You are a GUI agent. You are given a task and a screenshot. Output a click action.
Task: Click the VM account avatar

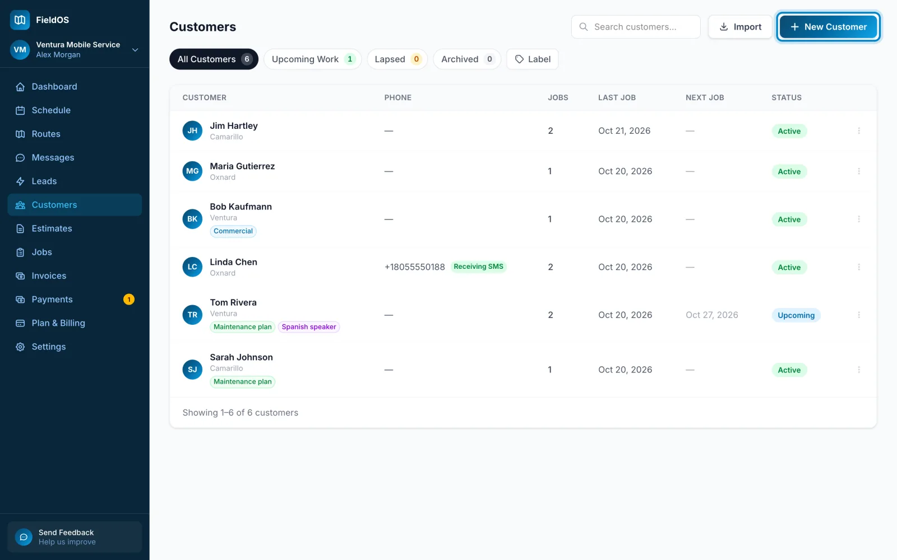point(20,50)
